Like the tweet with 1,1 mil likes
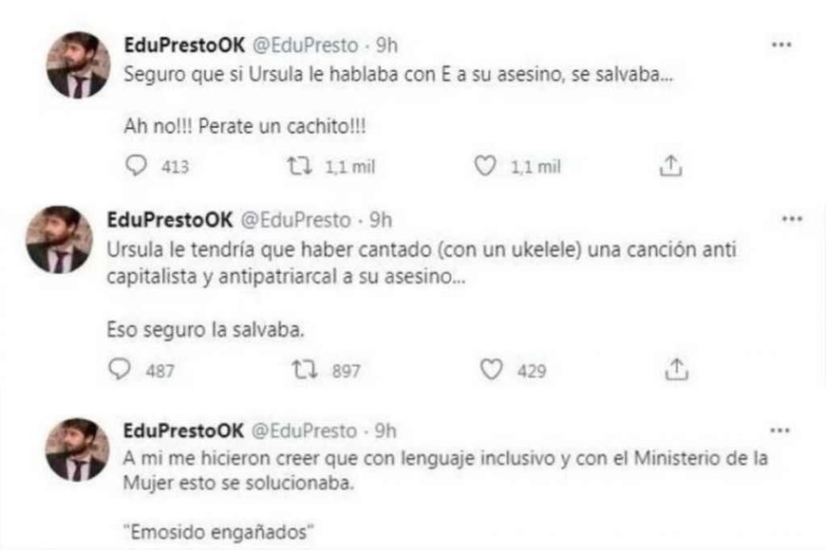 click(x=485, y=167)
